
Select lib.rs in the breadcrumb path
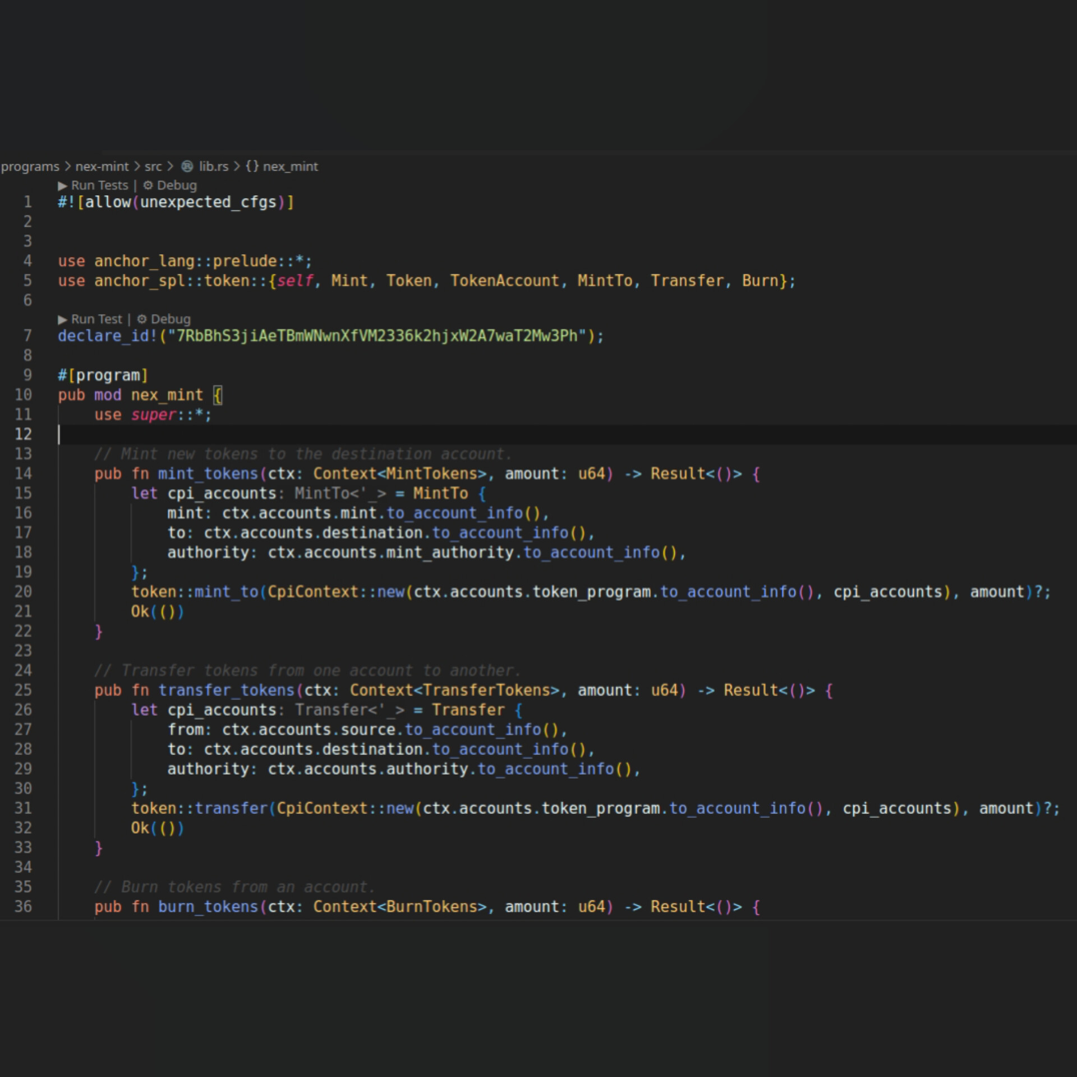point(214,167)
